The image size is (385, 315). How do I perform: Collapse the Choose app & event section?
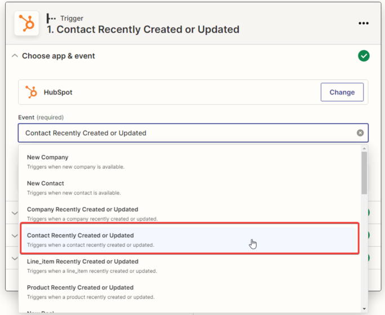coord(15,56)
